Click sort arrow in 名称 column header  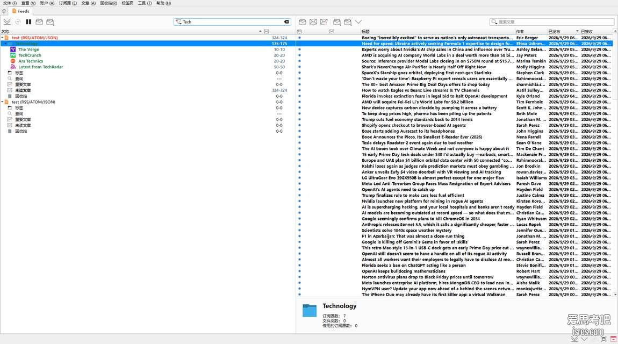click(260, 31)
